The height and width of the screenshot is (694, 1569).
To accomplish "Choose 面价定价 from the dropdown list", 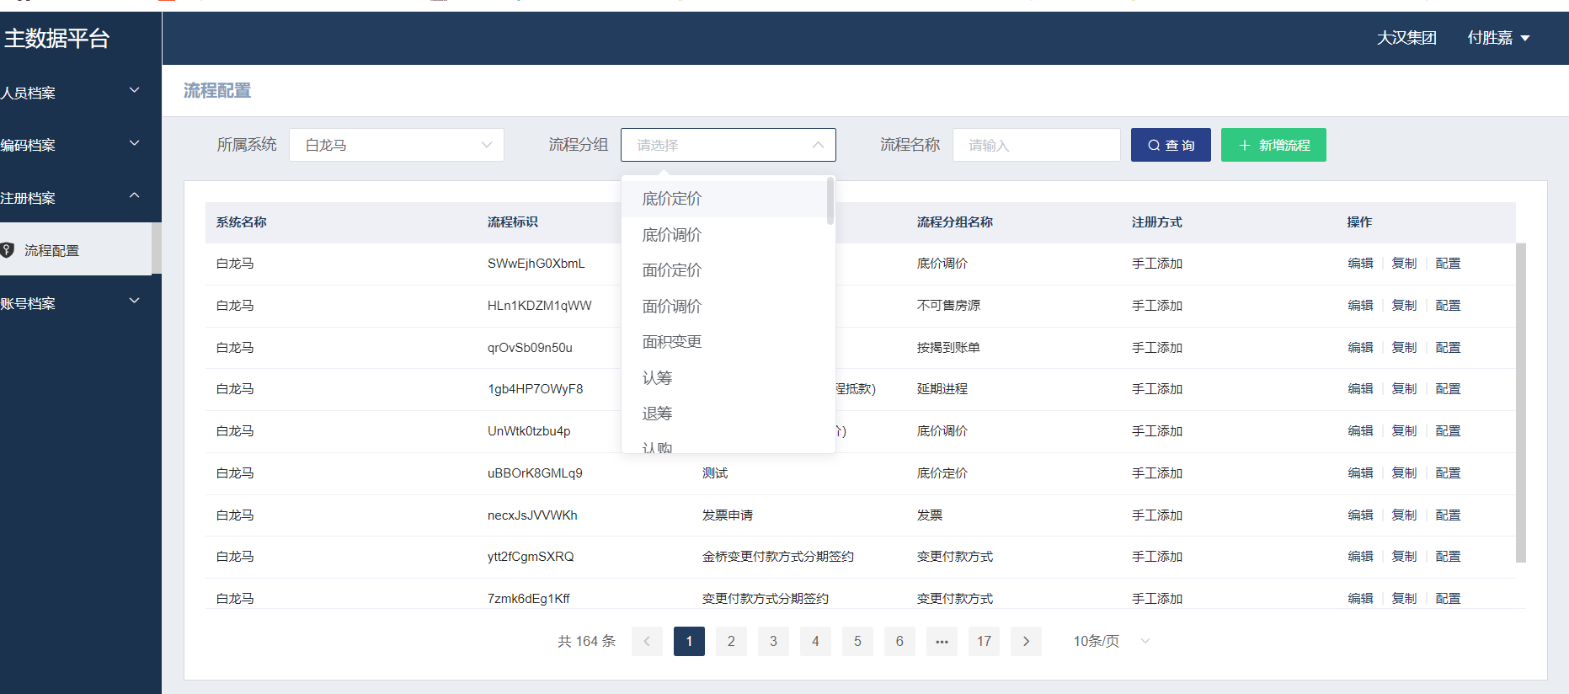I will point(724,270).
